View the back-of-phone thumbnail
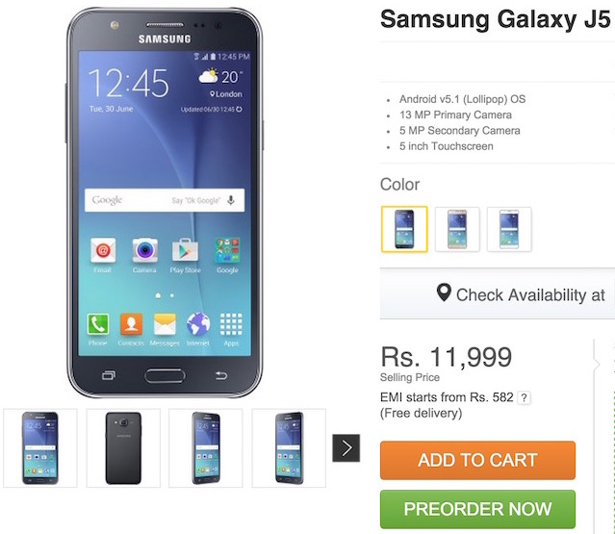Screen dimensions: 615x534 tap(123, 448)
